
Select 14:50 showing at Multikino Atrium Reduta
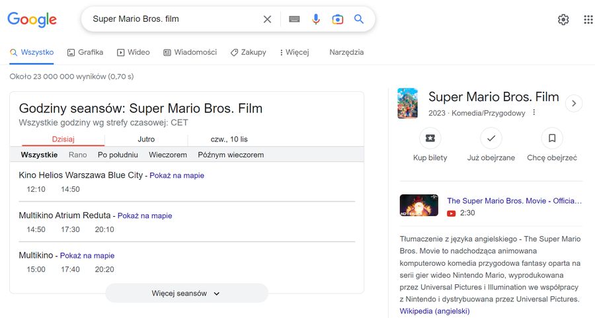tap(36, 229)
